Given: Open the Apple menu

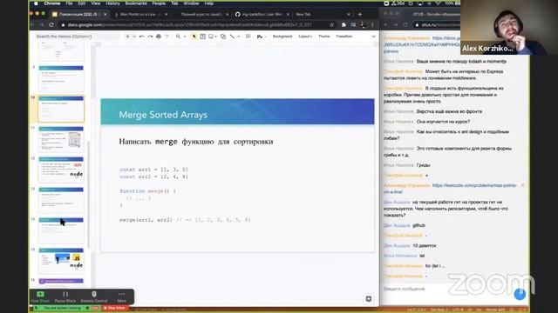Looking at the screenshot, I should 36,3.
